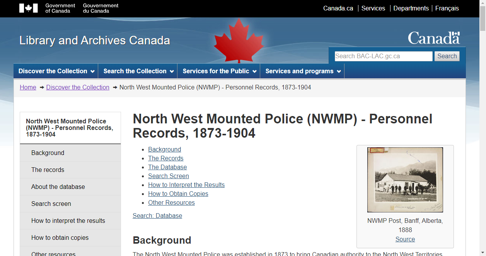Screen dimensions: 486x256
Task: Go to Canada.ca from the top bar
Action: [x=338, y=8]
